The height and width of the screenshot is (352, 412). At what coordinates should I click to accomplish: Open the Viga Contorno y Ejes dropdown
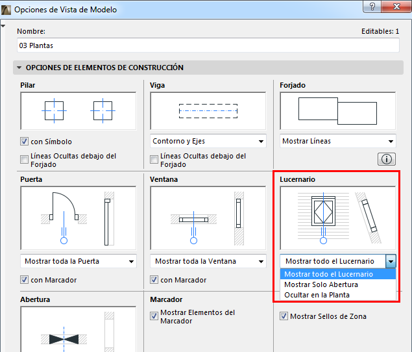point(208,141)
